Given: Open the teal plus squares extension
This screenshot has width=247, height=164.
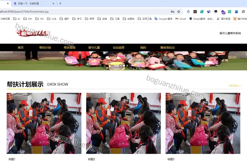Looking at the screenshot, I should 202,12.
